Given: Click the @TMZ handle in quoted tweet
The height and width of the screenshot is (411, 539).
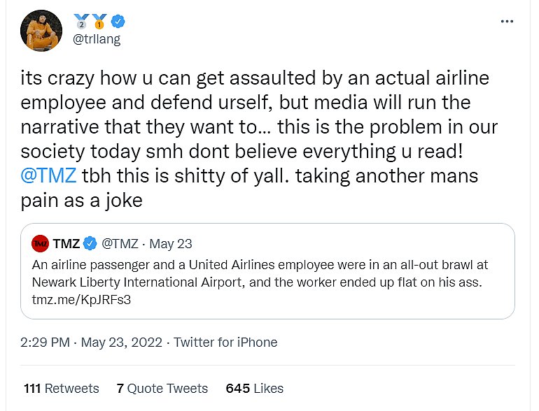Looking at the screenshot, I should (120, 243).
